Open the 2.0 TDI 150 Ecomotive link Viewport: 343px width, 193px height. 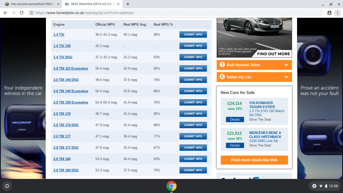point(71,102)
